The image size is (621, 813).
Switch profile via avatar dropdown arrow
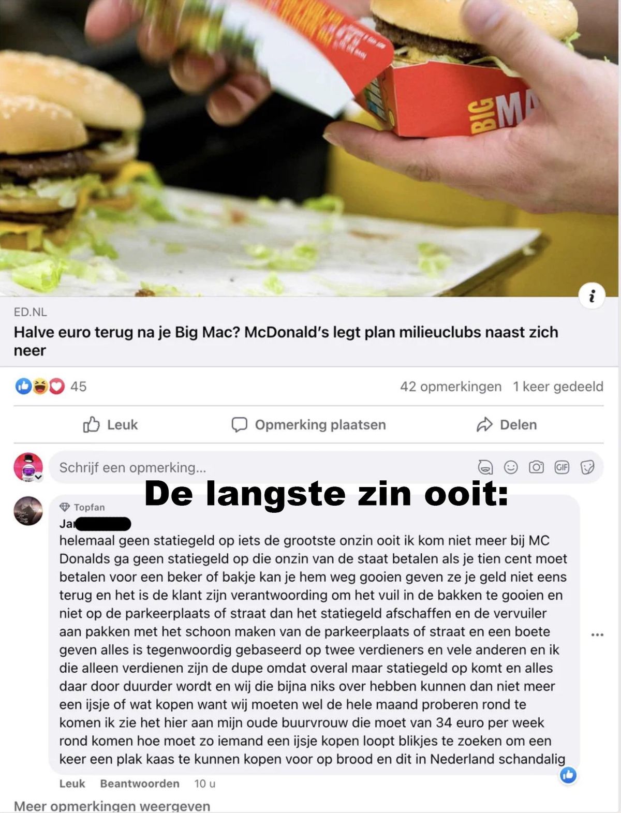[x=38, y=477]
